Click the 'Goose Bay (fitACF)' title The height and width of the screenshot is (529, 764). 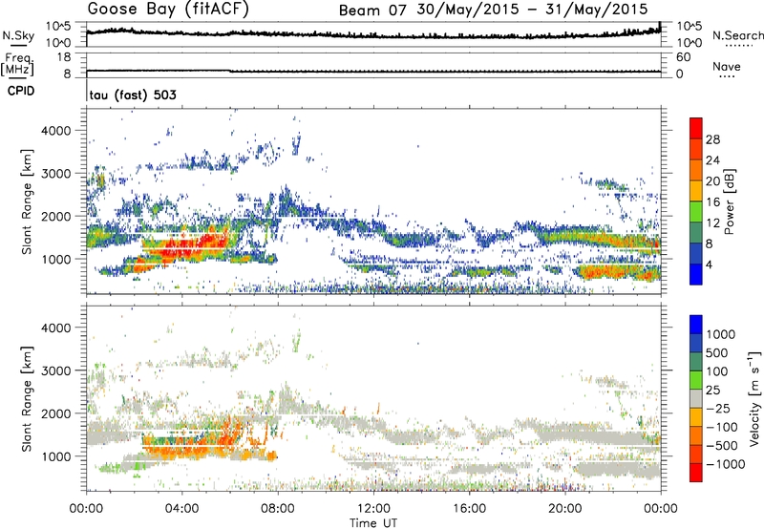pyautogui.click(x=168, y=10)
